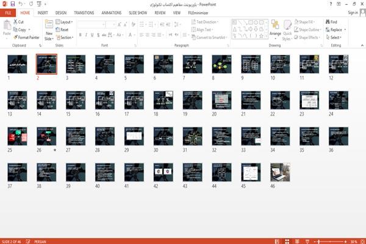
Task: Open the Shape Fill dropdown
Action: pyautogui.click(x=304, y=22)
